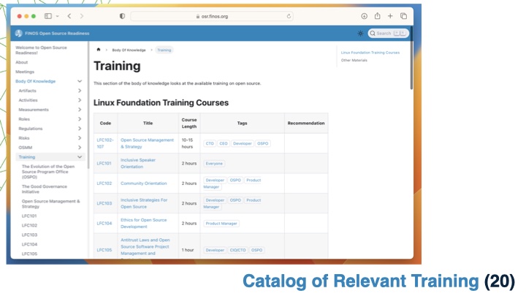Click the CEO tag in first course row

[x=224, y=143]
